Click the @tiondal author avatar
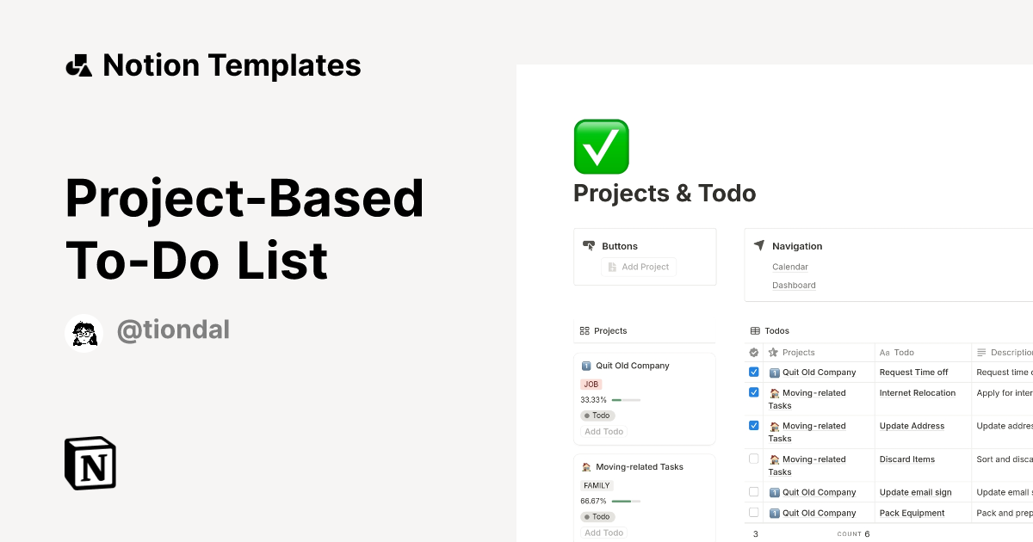This screenshot has height=542, width=1033. pos(84,332)
